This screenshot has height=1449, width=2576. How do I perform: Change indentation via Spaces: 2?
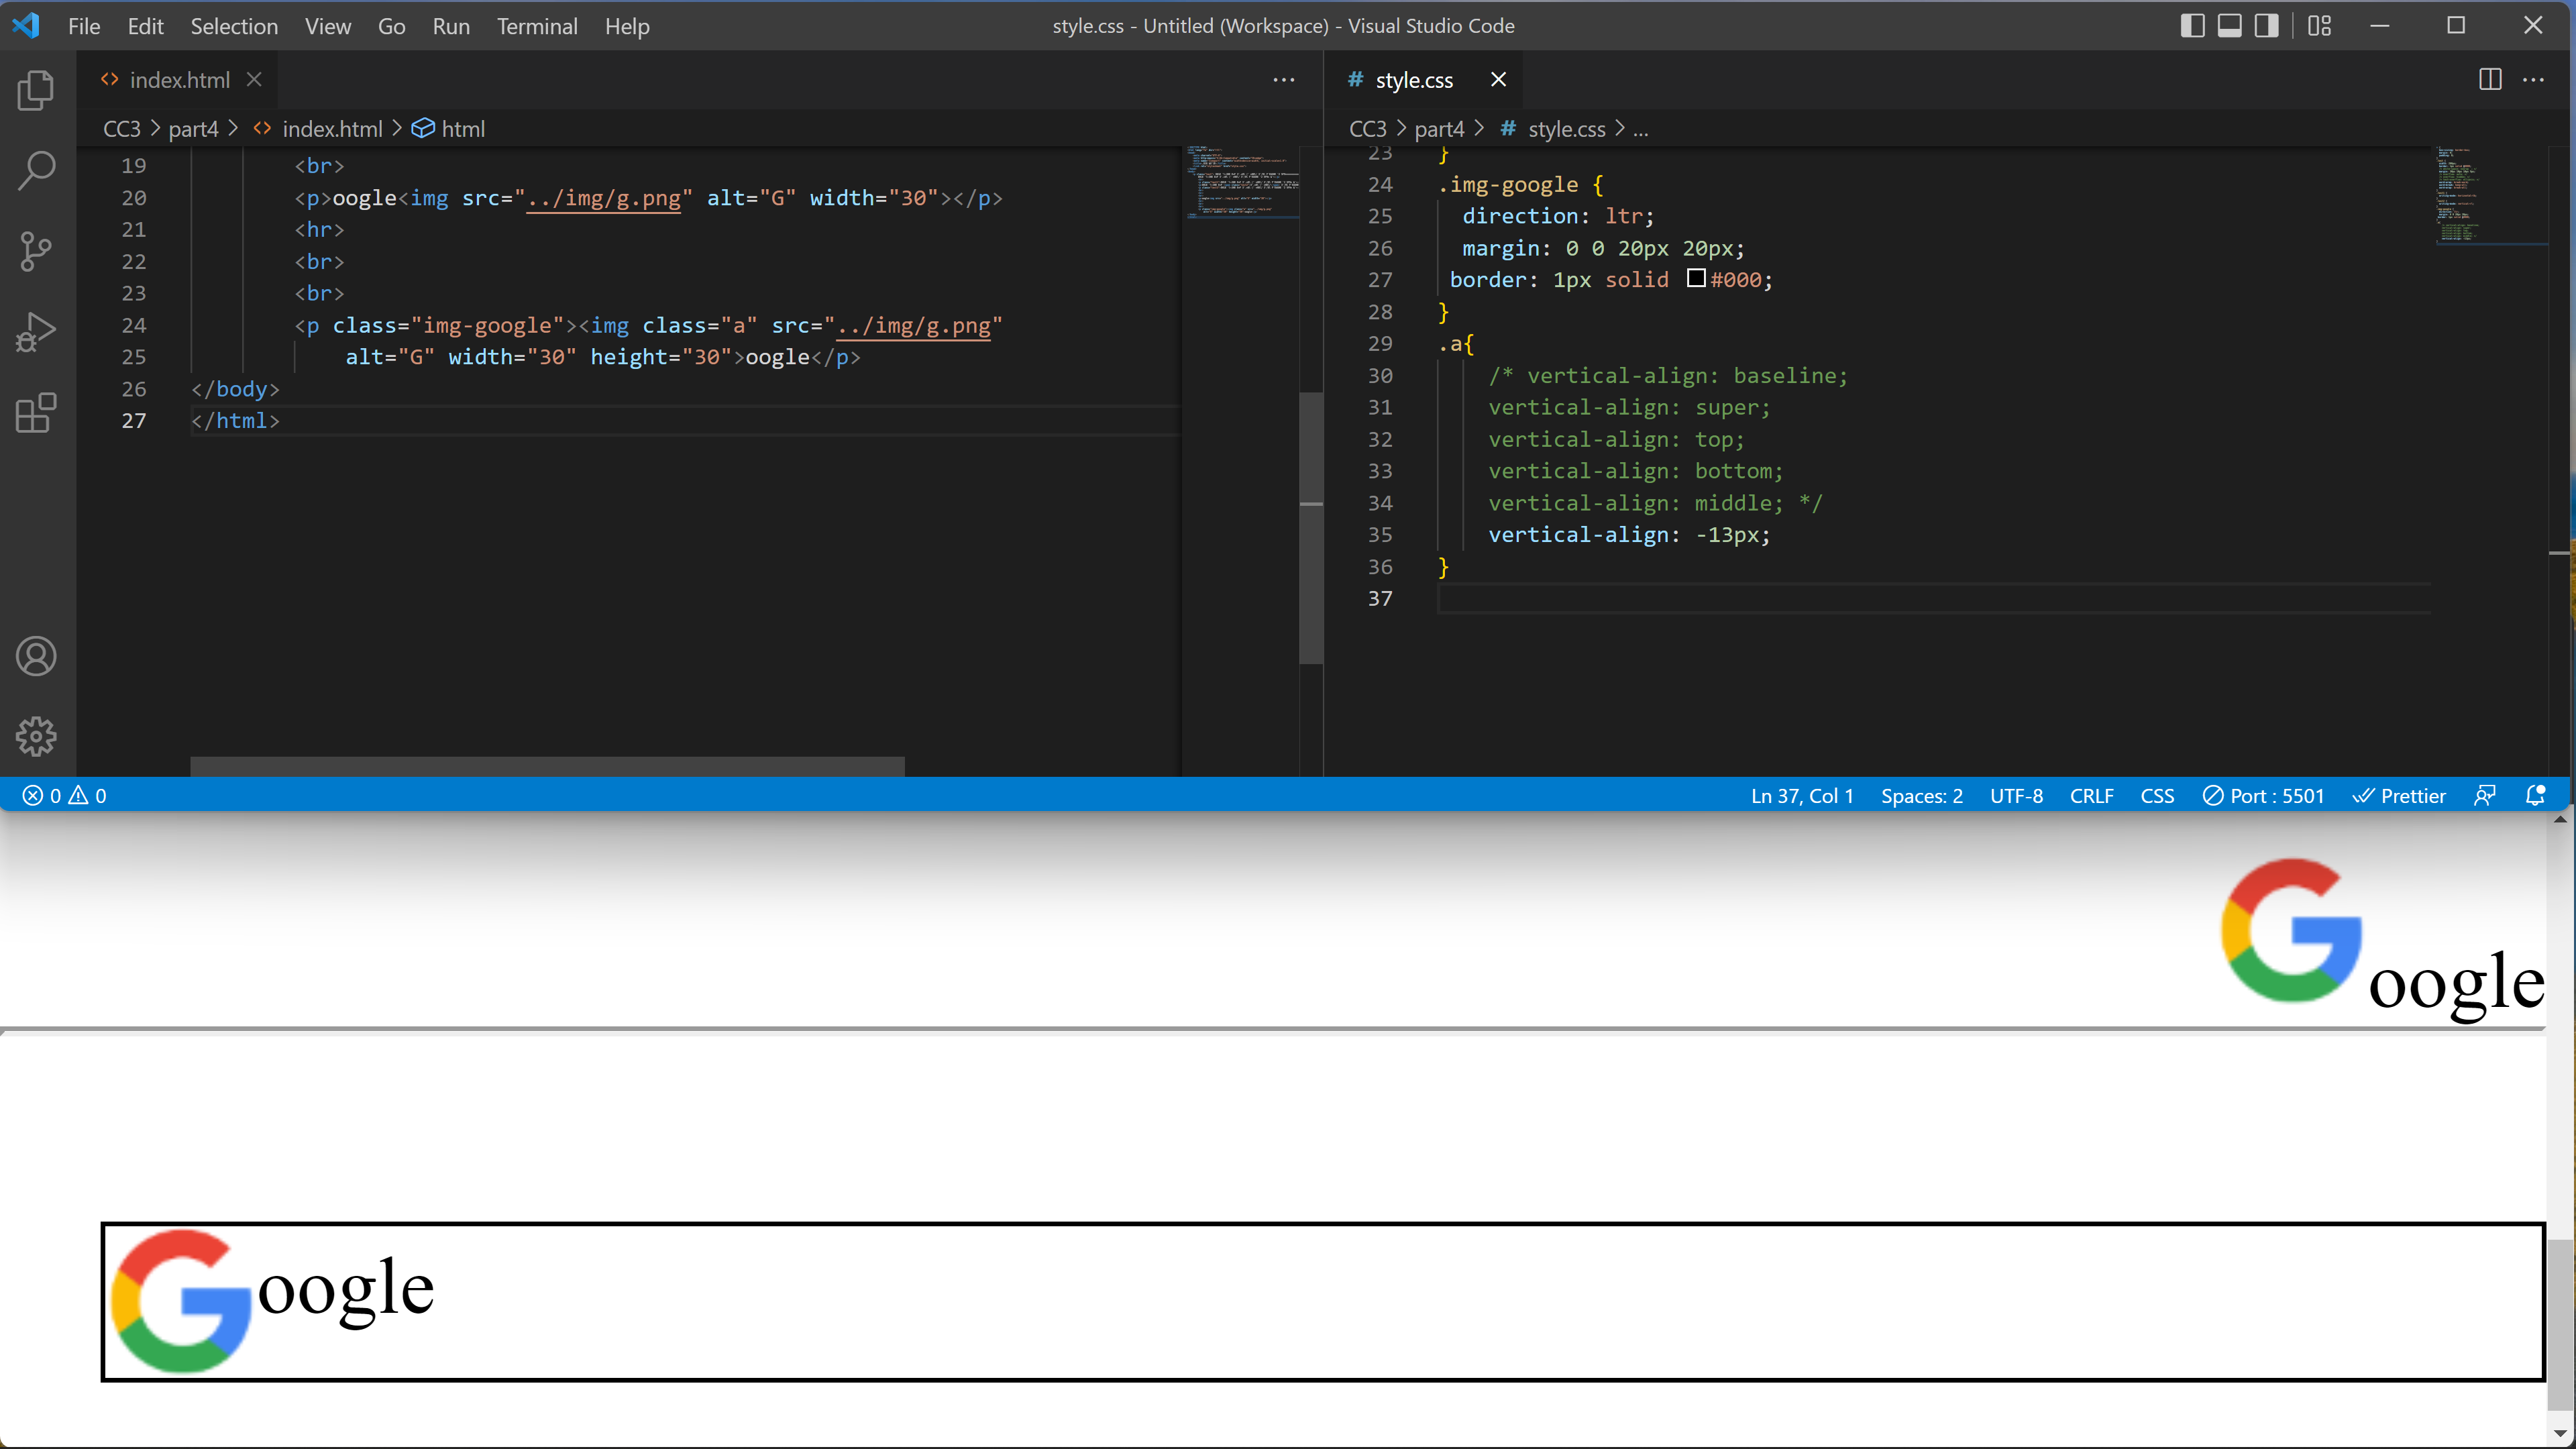coord(1922,796)
